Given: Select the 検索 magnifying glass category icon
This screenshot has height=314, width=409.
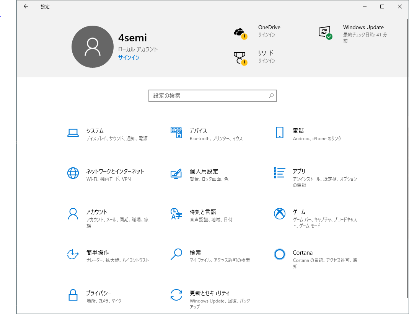Looking at the screenshot, I should (x=176, y=254).
